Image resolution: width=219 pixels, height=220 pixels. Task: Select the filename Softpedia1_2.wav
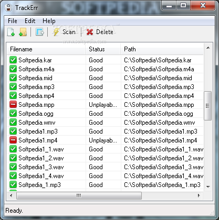click(x=41, y=158)
